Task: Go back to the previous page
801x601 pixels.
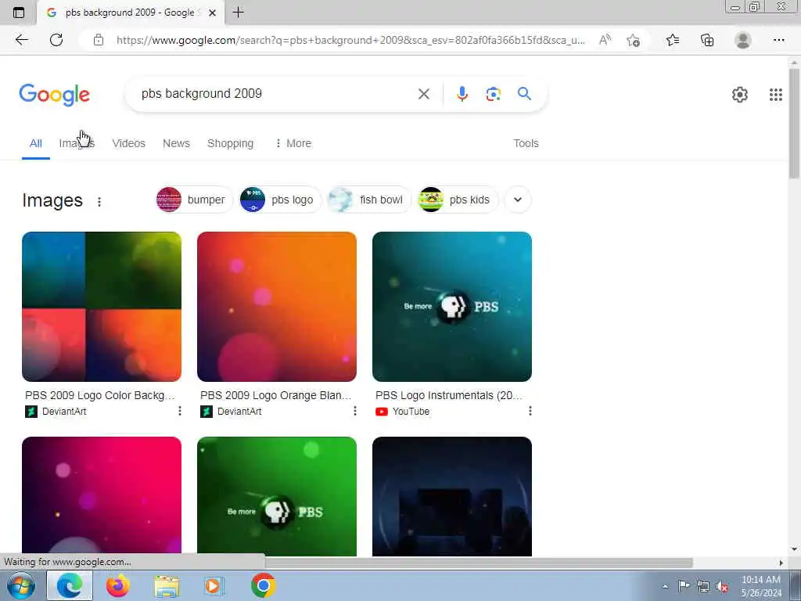Action: [x=21, y=40]
